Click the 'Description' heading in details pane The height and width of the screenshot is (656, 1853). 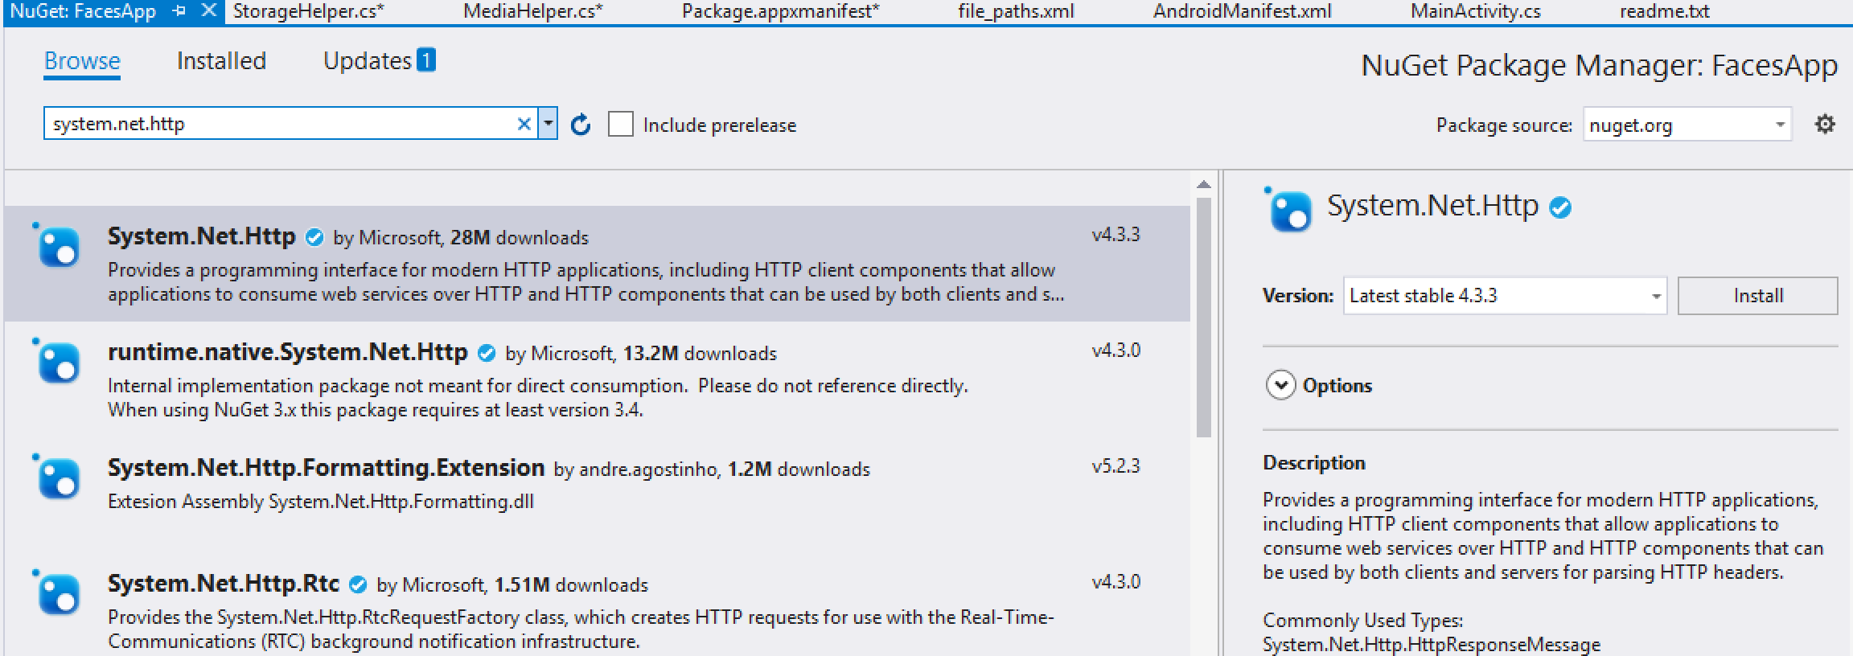coord(1314,463)
